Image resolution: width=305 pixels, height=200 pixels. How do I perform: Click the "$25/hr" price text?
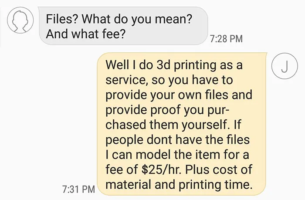(161, 169)
